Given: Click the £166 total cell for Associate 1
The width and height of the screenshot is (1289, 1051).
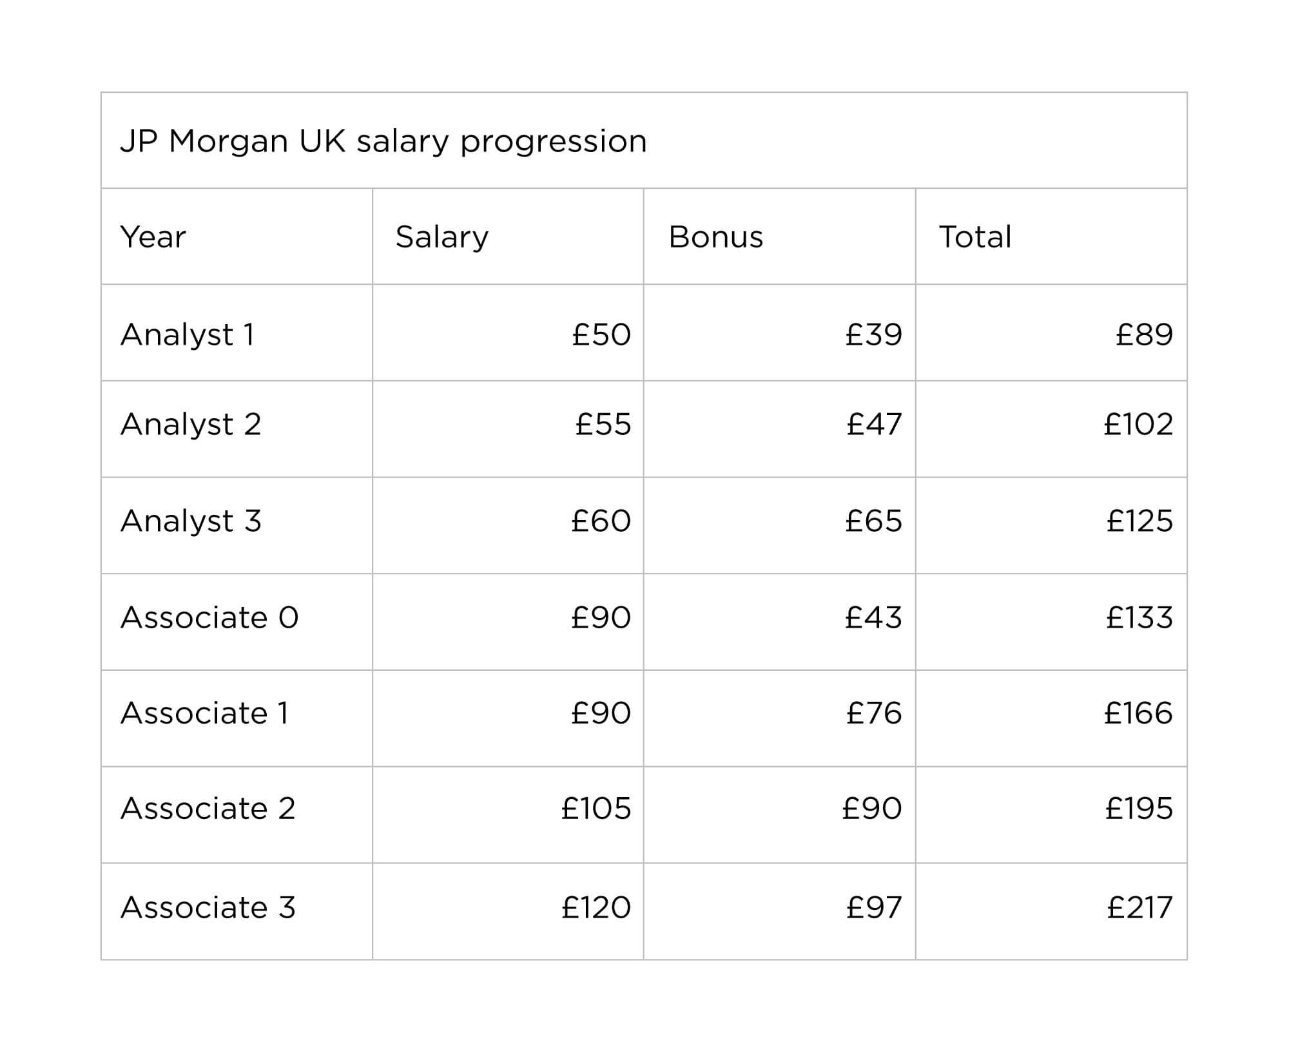Looking at the screenshot, I should pos(1138,713).
